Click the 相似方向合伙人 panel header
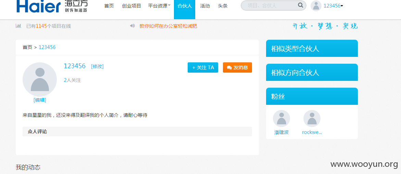This screenshot has height=174, width=401. point(312,72)
